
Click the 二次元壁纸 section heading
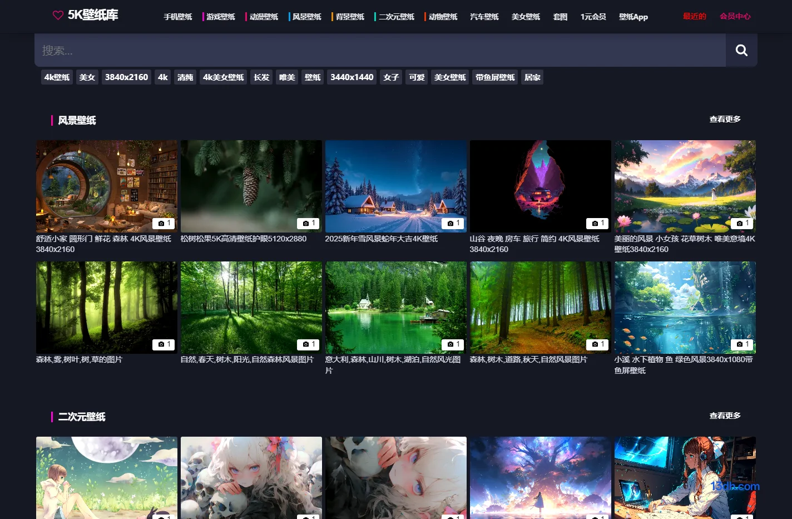pyautogui.click(x=82, y=417)
